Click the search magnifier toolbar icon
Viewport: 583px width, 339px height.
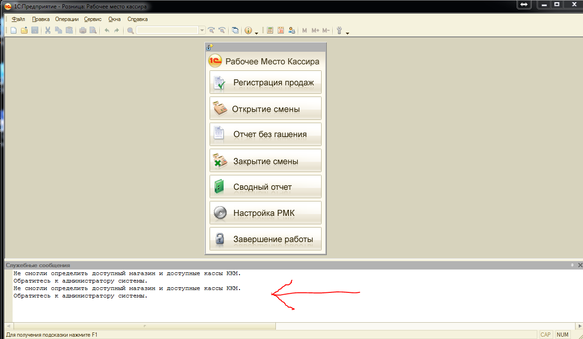[131, 30]
